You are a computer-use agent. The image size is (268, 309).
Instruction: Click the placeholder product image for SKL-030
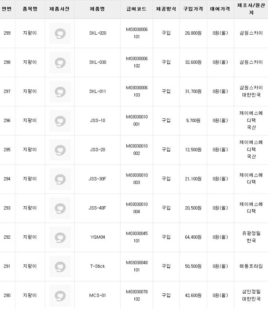60,63
